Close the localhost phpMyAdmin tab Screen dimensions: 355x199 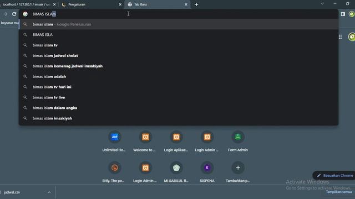pos(54,4)
